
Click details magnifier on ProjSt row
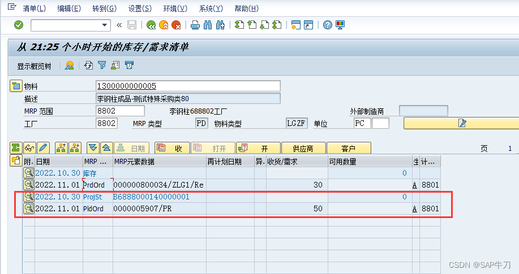tap(29, 197)
